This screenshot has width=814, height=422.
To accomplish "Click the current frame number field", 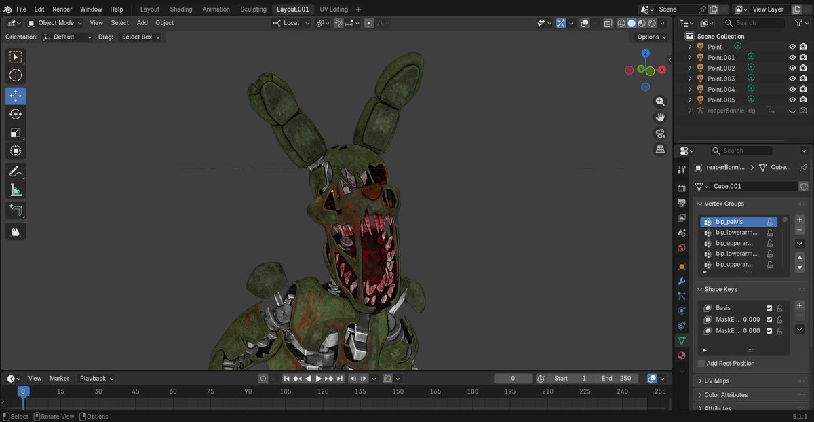I will (x=513, y=379).
